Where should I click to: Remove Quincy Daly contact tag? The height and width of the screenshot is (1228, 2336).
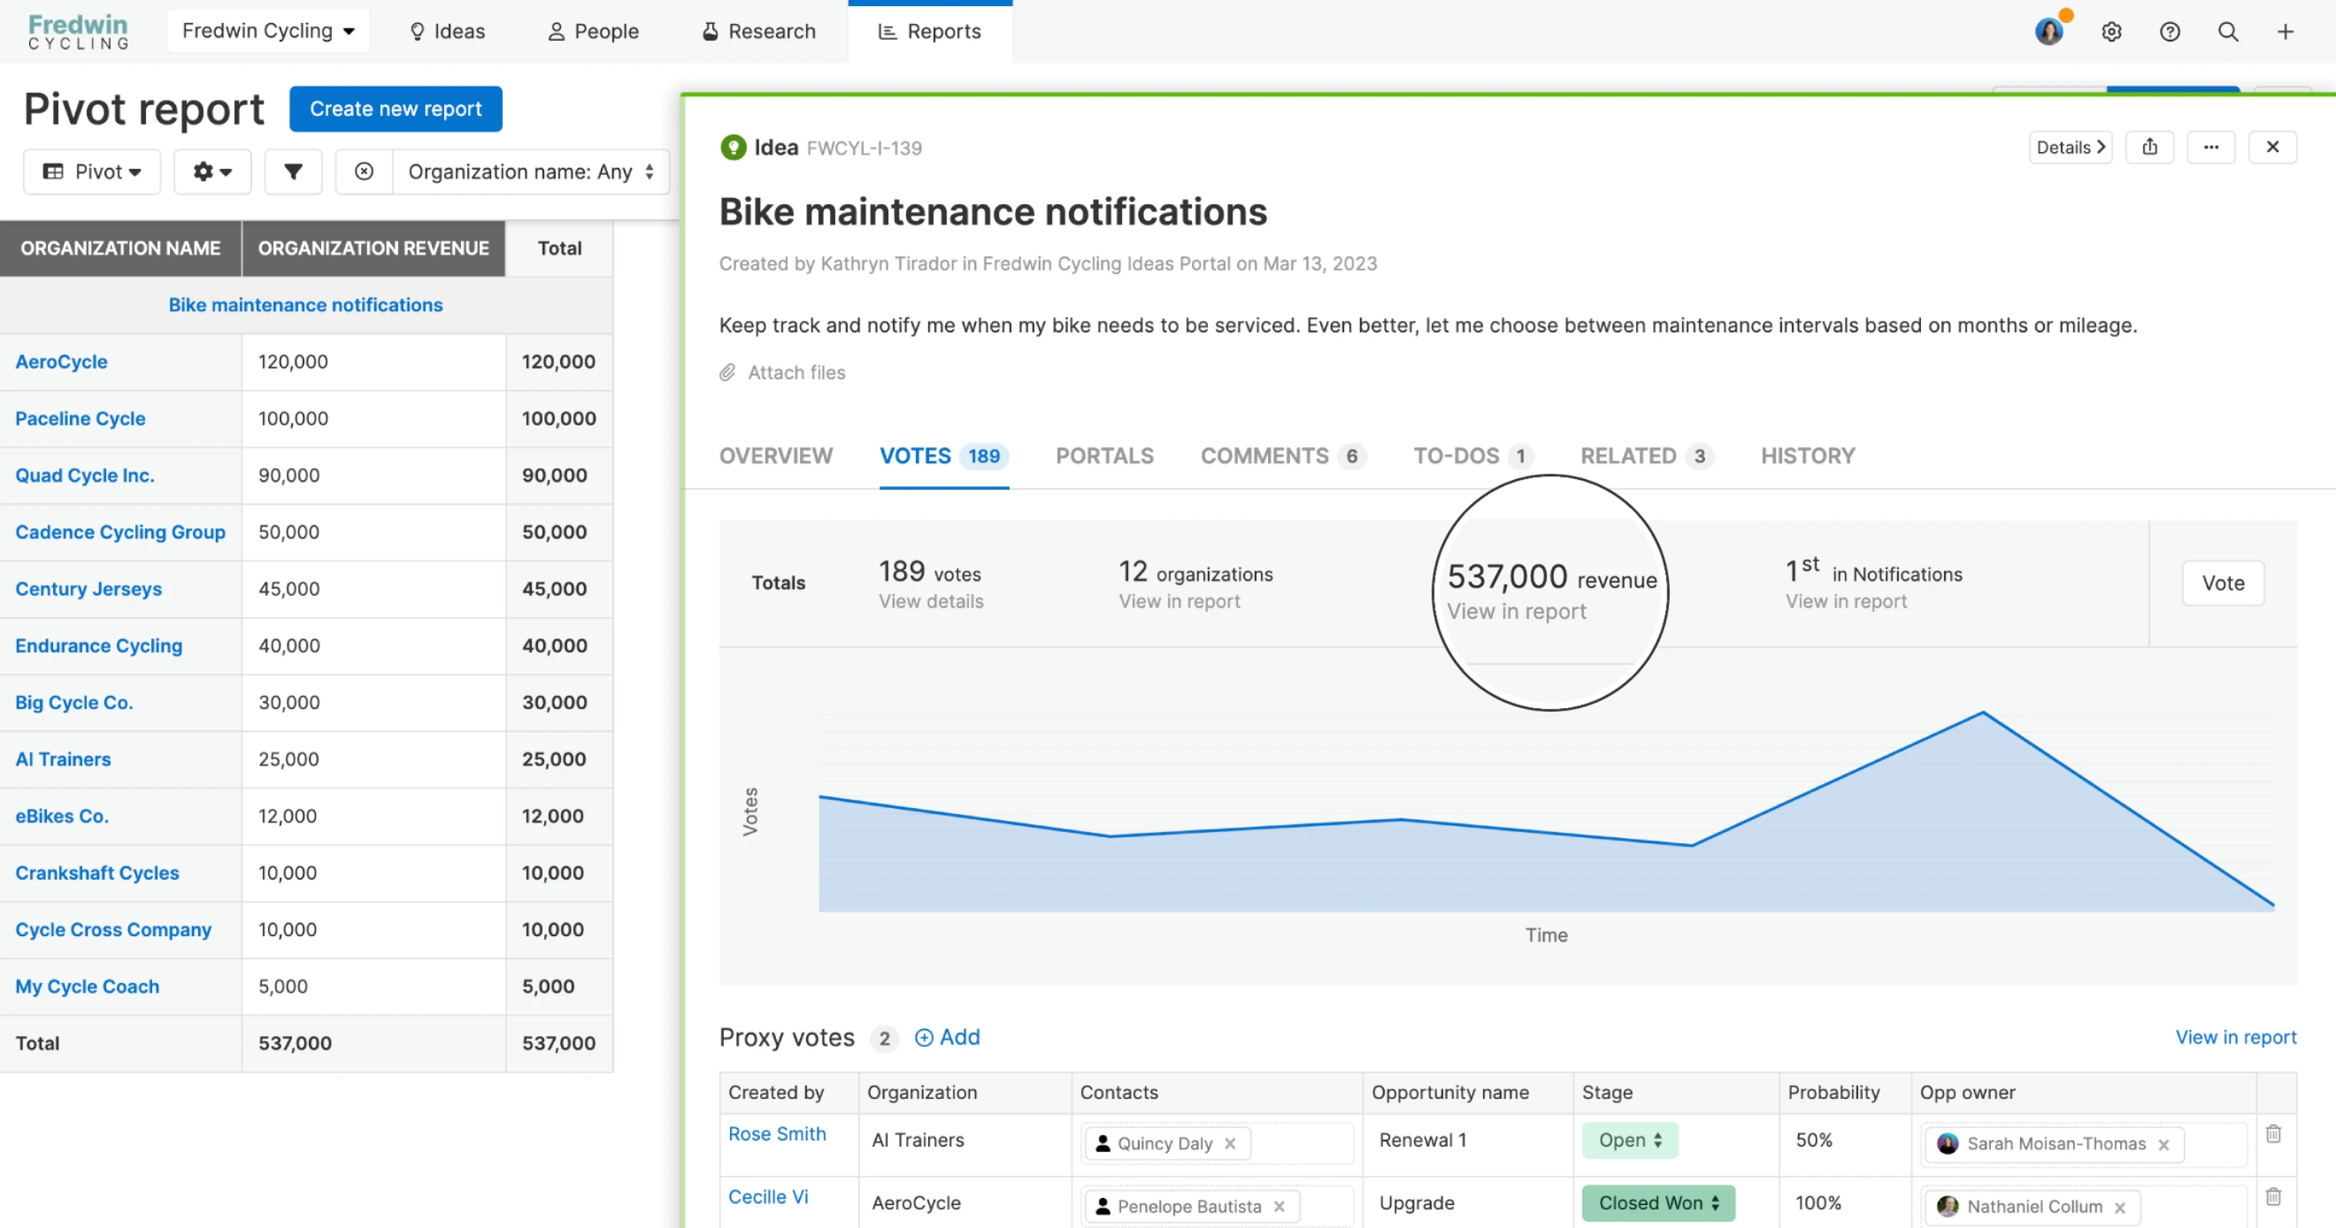tap(1229, 1144)
